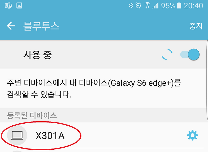Image resolution: width=208 pixels, height=152 pixels.
Task: Tap the laptop icon beside X301A
Action: 17,135
